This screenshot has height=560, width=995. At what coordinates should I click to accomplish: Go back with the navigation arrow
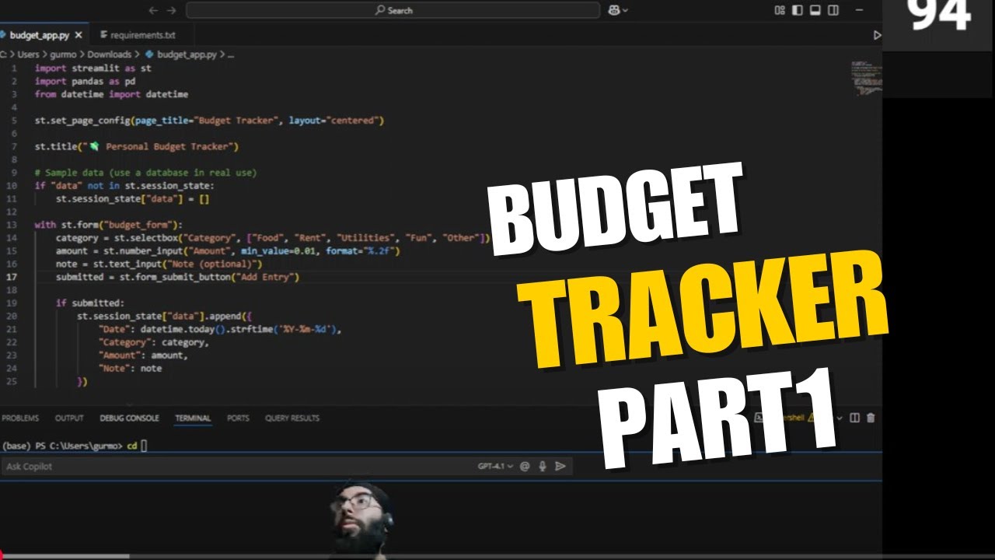click(152, 10)
